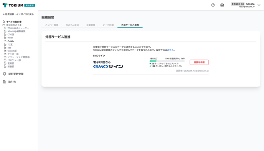
Task: Click the 契約更新管理 alarm icon
Action: point(5,74)
